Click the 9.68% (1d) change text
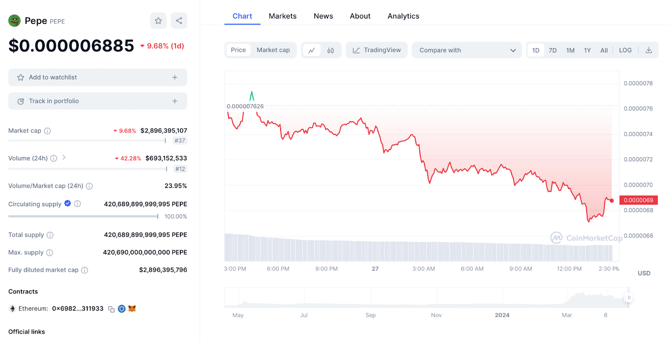The height and width of the screenshot is (342, 671). [x=165, y=46]
